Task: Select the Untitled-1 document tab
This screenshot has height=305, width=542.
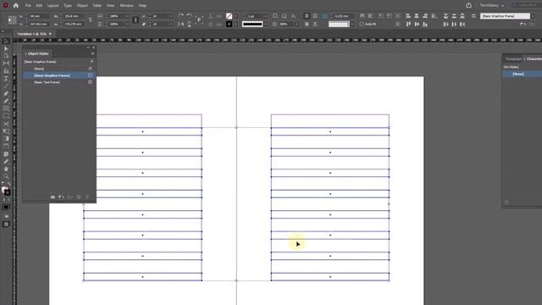Action: (34, 34)
